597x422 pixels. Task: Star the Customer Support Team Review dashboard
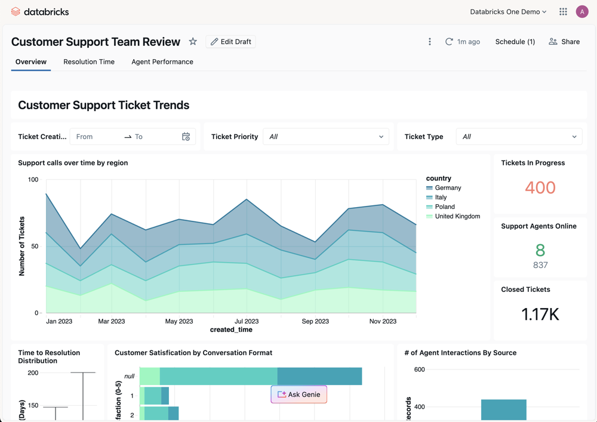[193, 42]
